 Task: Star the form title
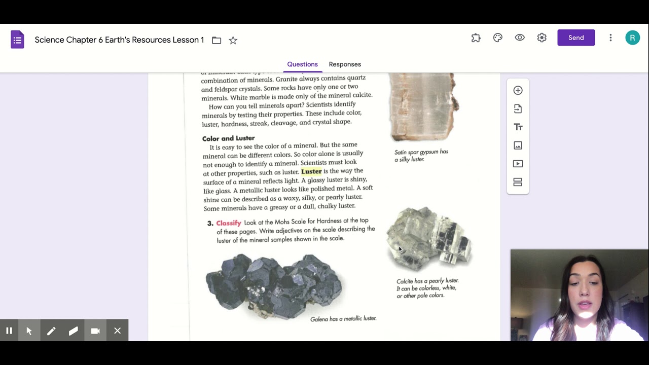pyautogui.click(x=233, y=40)
